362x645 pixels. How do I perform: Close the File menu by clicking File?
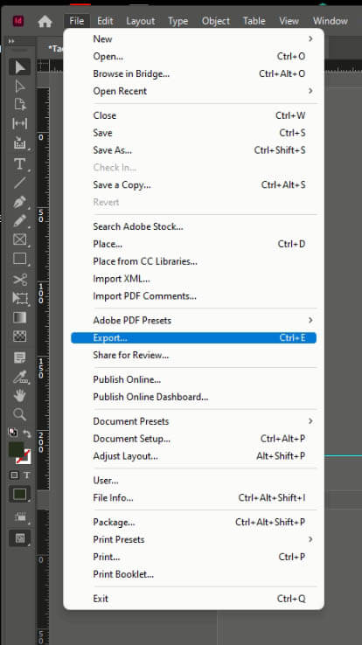(x=77, y=21)
